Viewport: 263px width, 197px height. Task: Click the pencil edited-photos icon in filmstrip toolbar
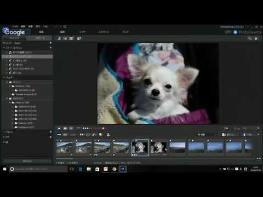94,135
